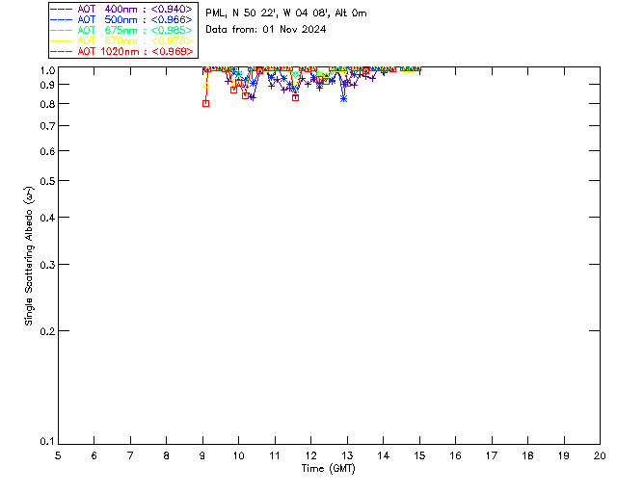
Task: Click the <0.940> mean value in legend
Action: point(172,9)
